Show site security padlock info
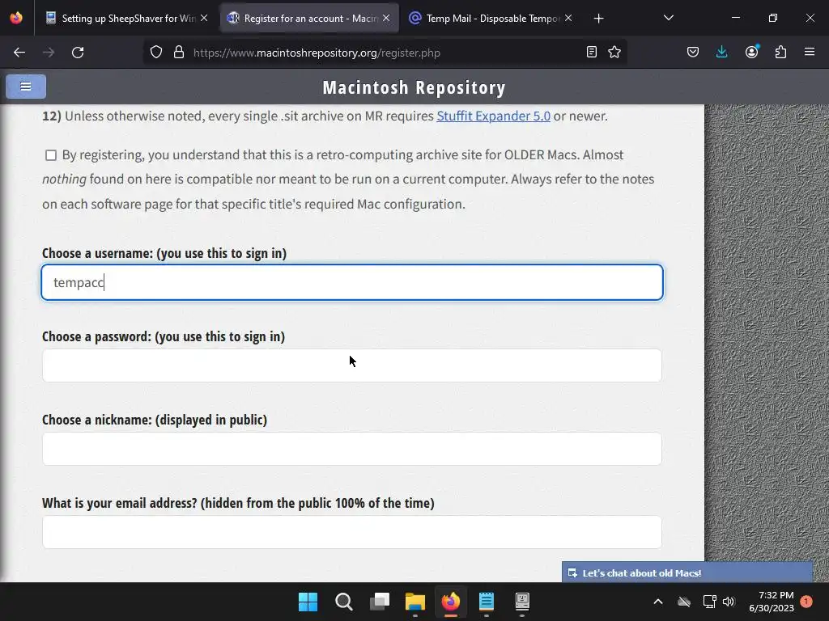 pos(179,53)
